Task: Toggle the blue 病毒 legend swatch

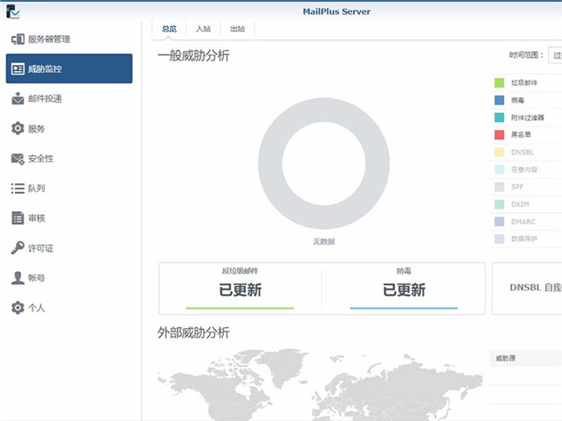Action: (x=500, y=100)
